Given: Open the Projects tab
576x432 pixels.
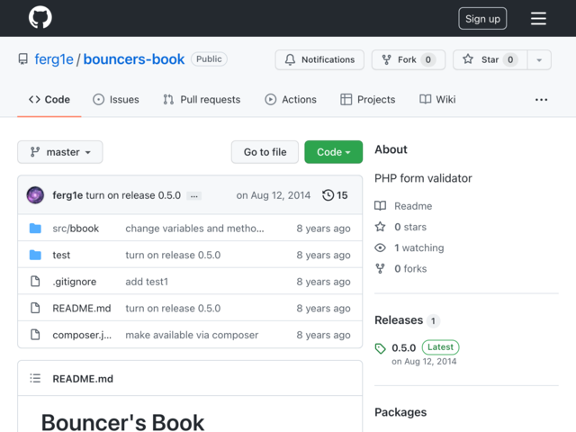Looking at the screenshot, I should 368,100.
